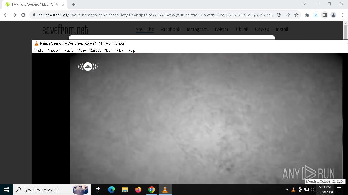This screenshot has width=348, height=195.
Task: Open the taskbar clock and date
Action: pos(325,190)
